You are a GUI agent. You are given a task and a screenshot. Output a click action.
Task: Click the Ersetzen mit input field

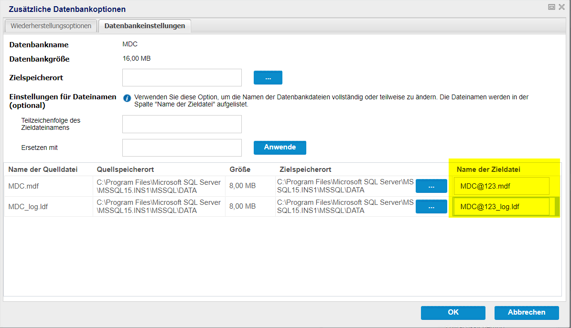pos(182,148)
